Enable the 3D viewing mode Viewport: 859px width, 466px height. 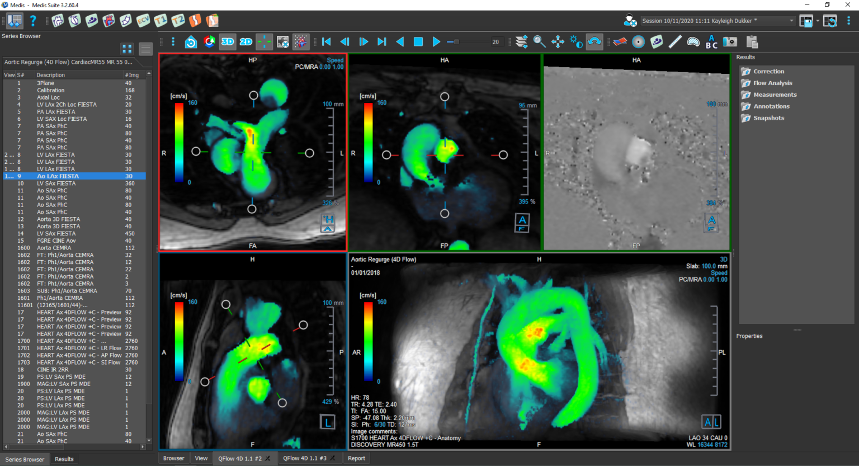pyautogui.click(x=227, y=41)
